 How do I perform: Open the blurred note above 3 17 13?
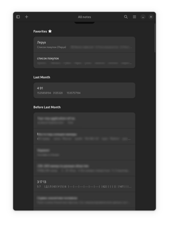[x=84, y=168]
